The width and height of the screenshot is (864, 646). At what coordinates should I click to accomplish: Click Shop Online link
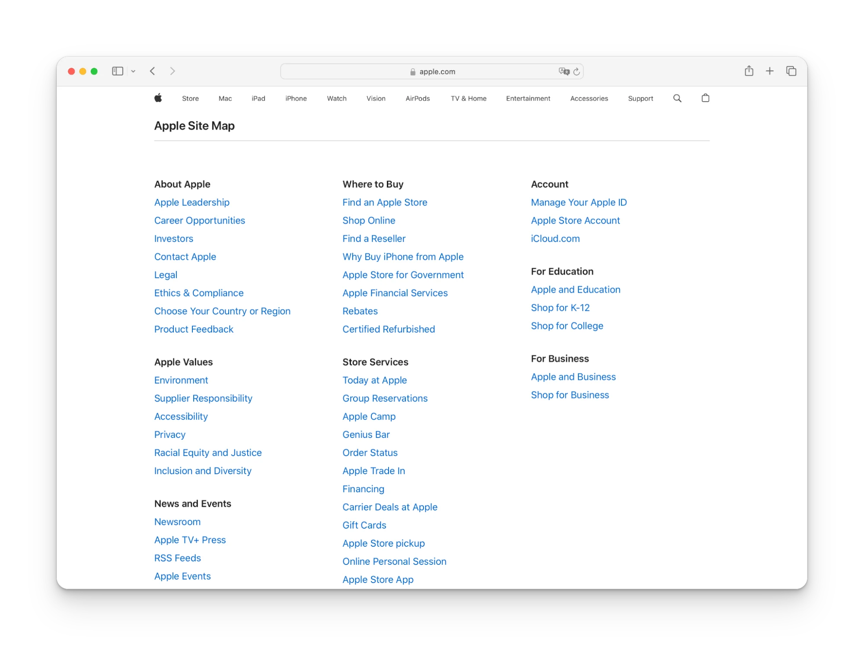point(369,220)
